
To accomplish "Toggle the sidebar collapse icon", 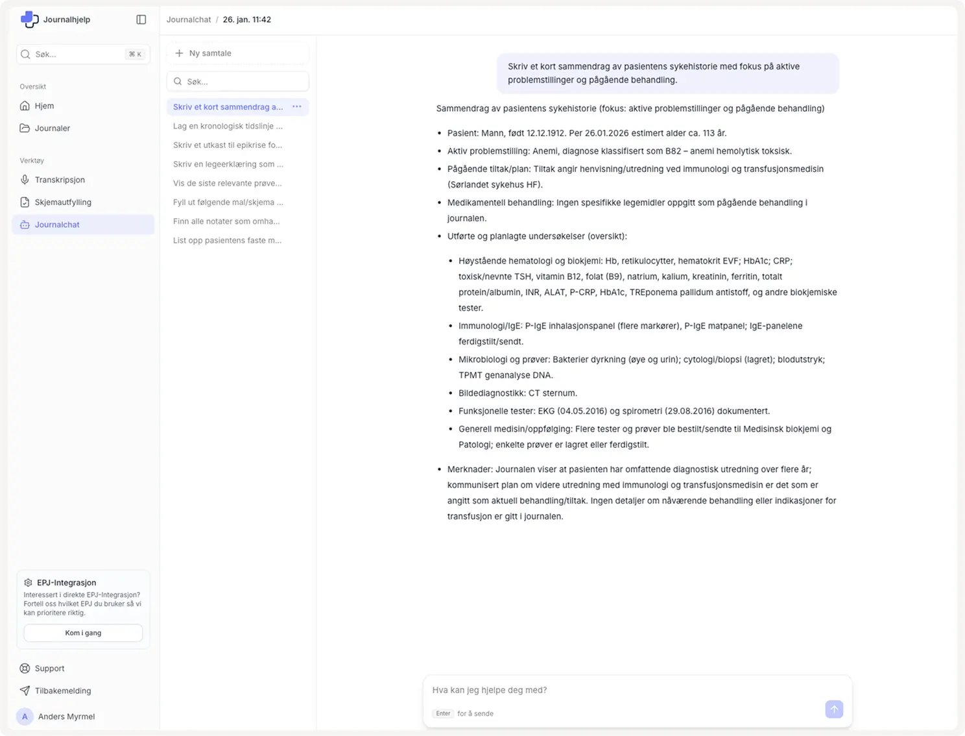I will click(x=141, y=19).
